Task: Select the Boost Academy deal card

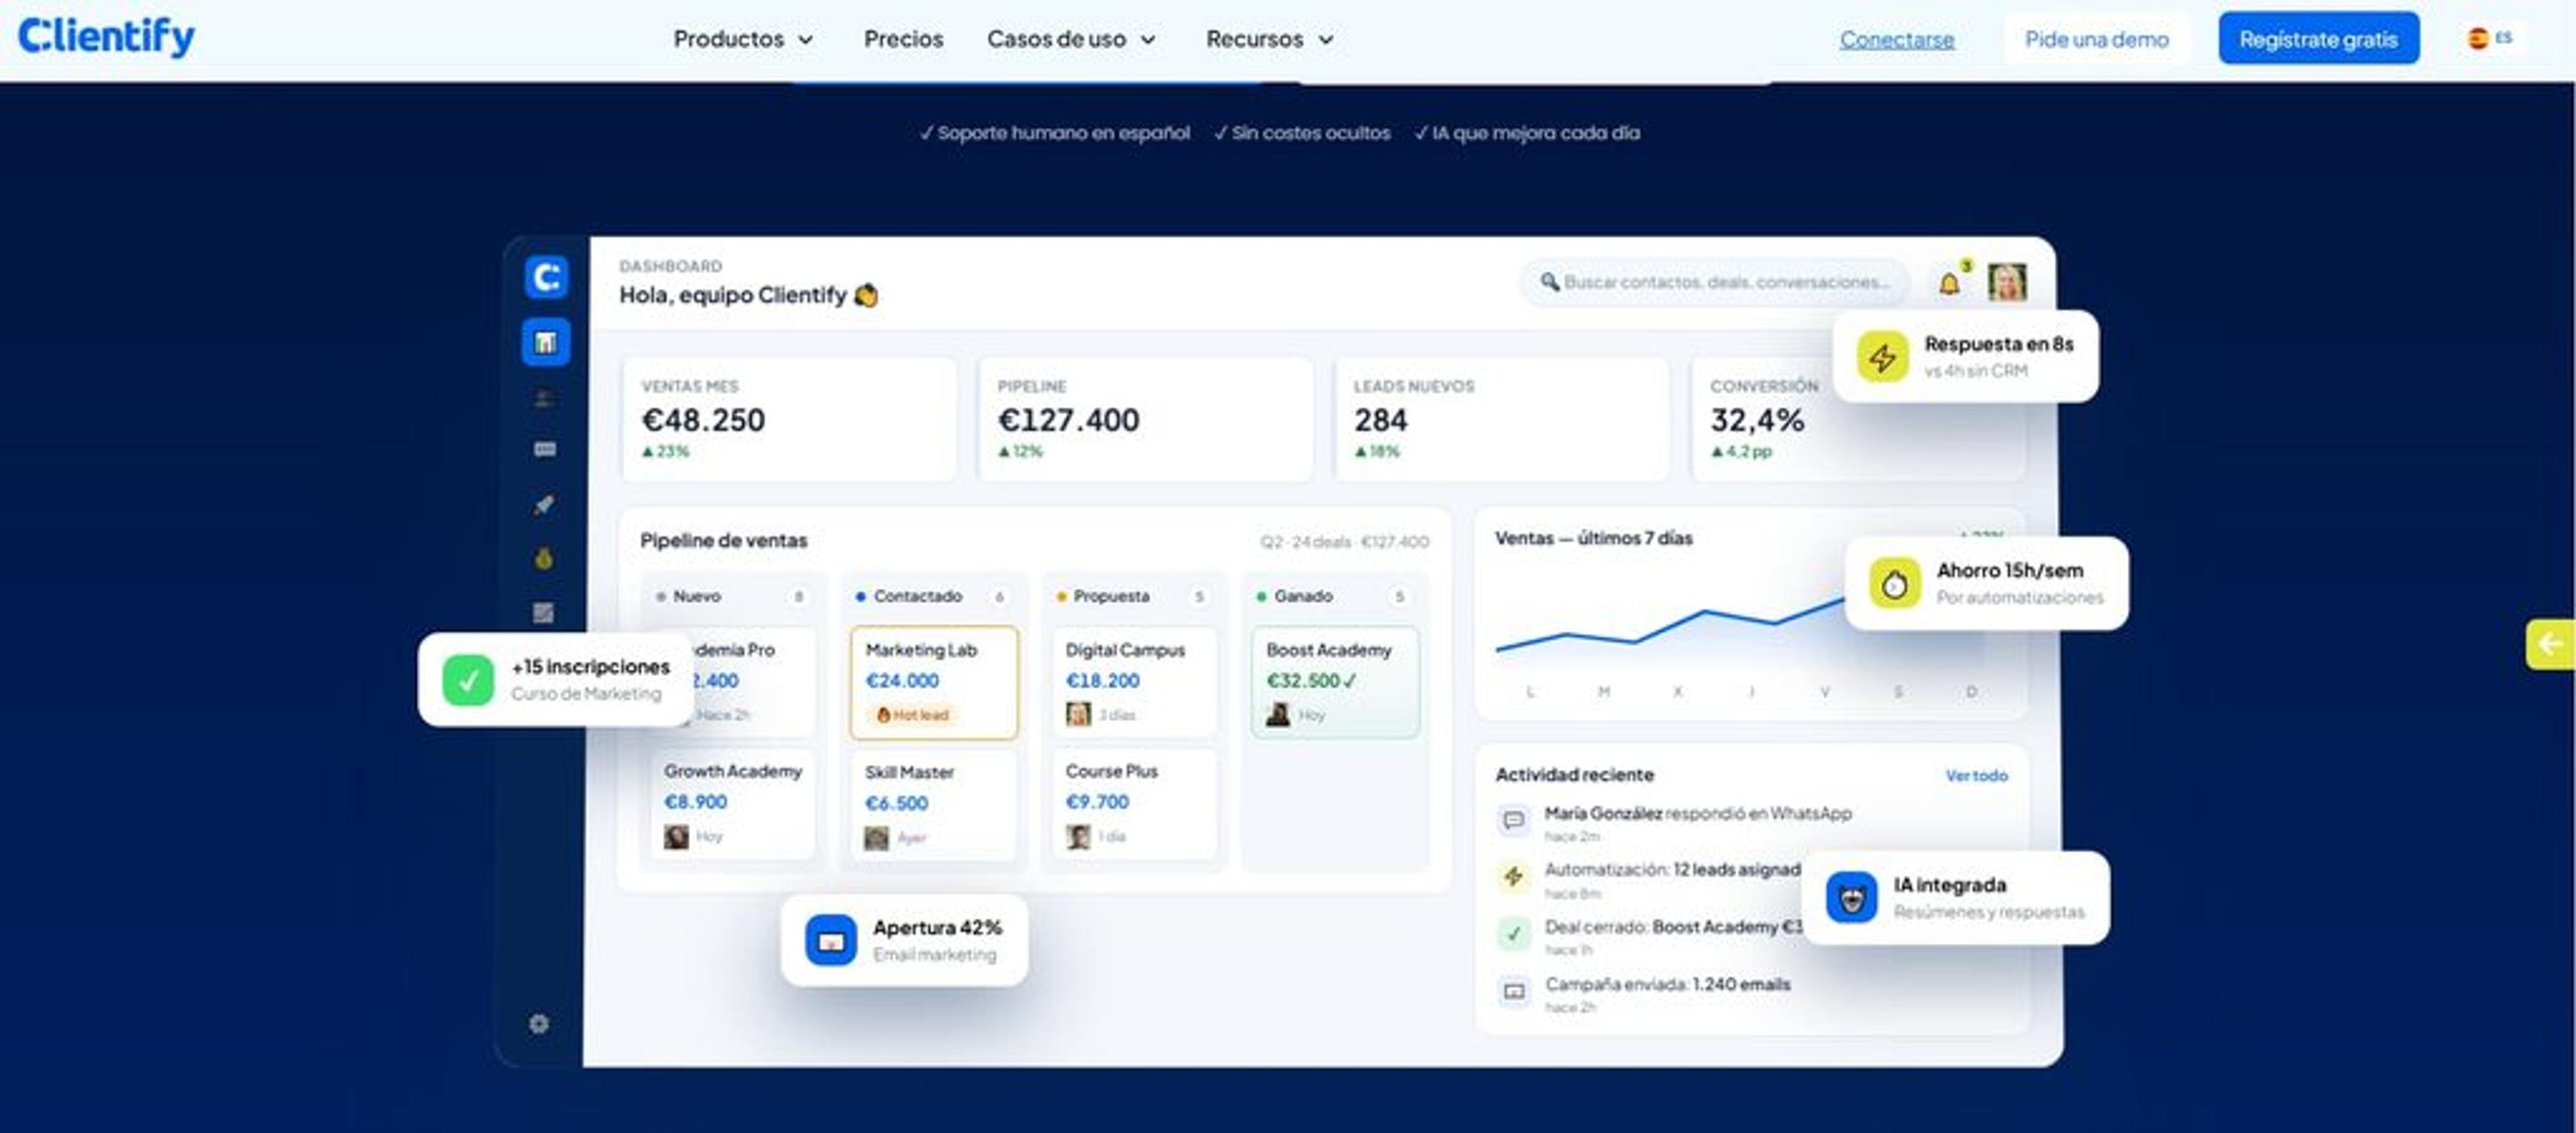Action: coord(1335,683)
